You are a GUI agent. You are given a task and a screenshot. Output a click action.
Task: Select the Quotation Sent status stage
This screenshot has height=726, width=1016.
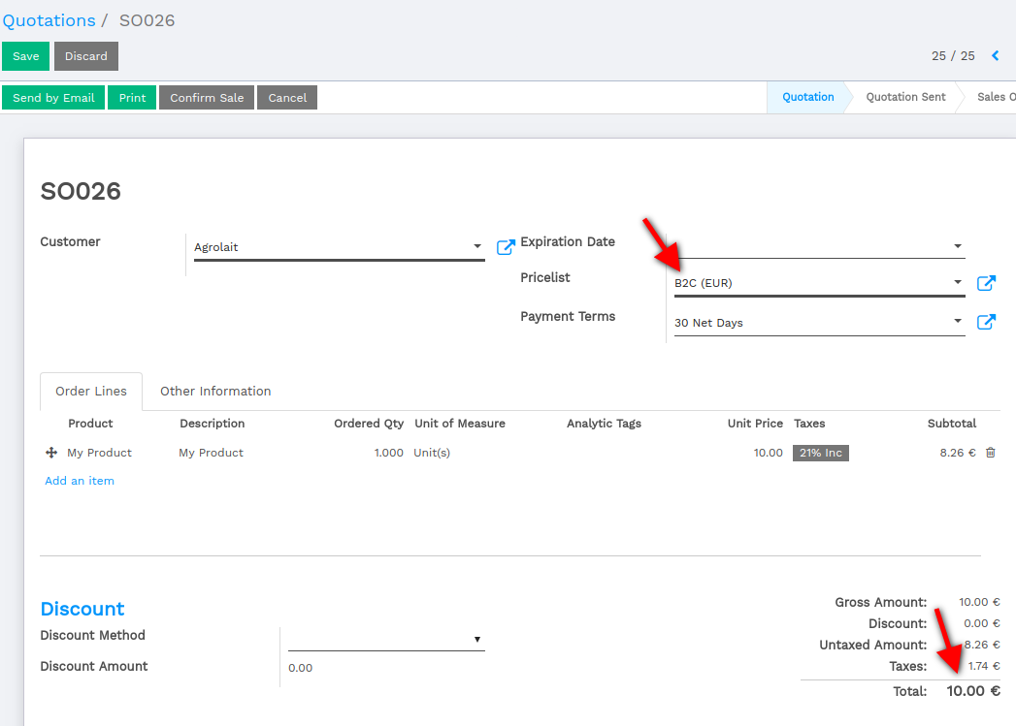click(x=905, y=97)
